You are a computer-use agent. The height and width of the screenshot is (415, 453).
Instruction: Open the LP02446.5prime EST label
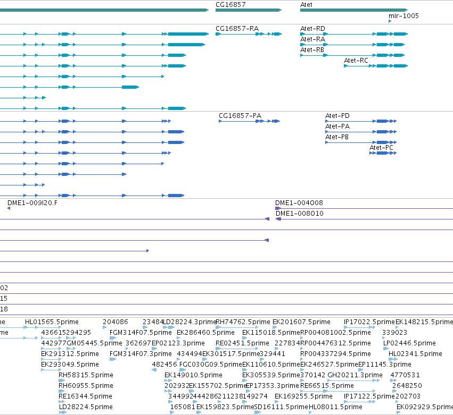[410, 343]
